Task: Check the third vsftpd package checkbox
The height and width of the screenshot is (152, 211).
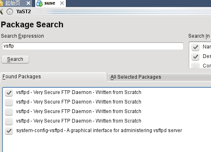Action: (9, 112)
